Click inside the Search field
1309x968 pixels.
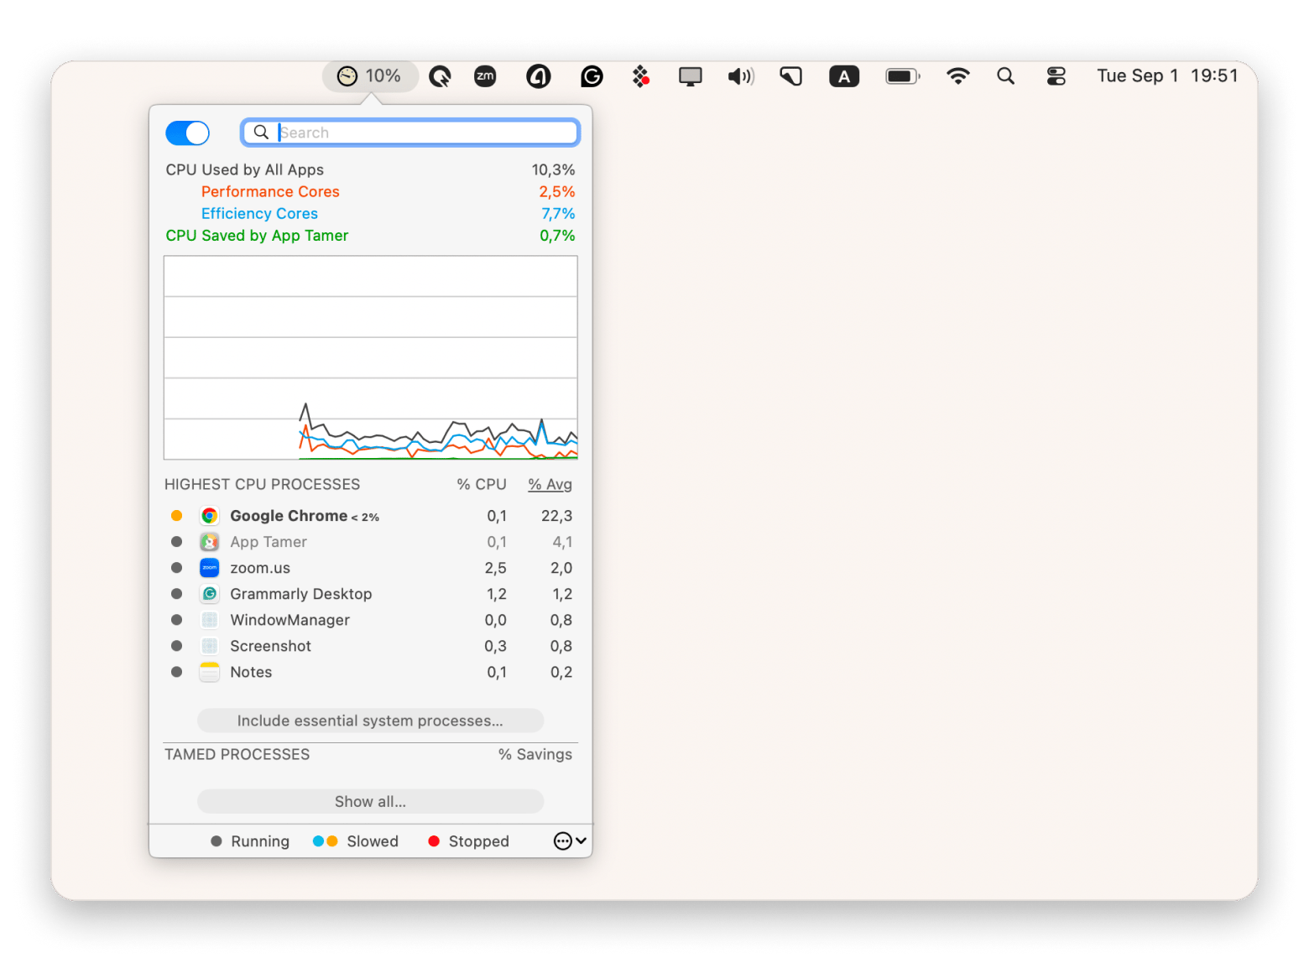click(410, 133)
